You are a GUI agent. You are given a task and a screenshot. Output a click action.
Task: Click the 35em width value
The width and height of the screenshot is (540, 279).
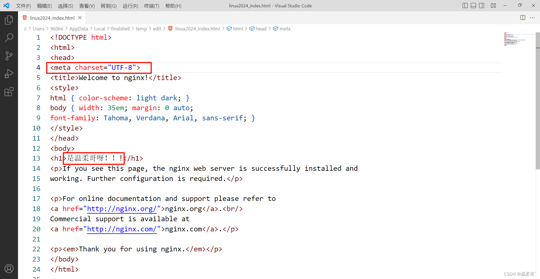(116, 108)
